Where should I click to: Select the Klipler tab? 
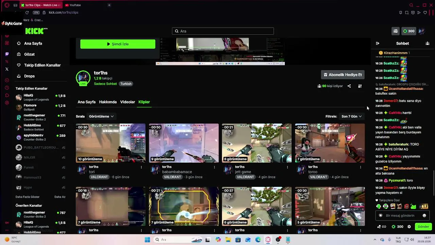144,102
